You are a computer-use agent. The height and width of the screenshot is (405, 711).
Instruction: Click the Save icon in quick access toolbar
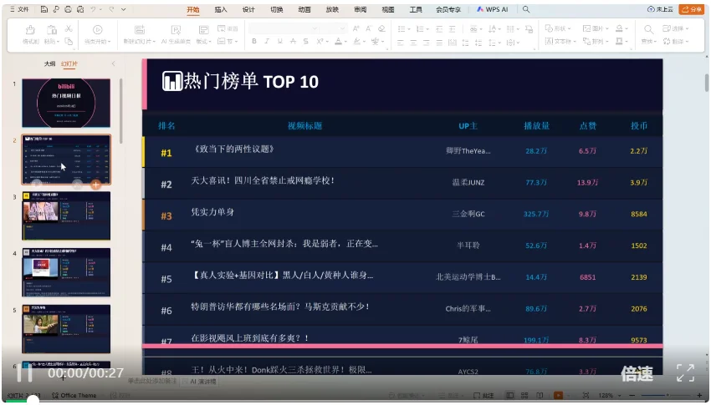[44, 9]
